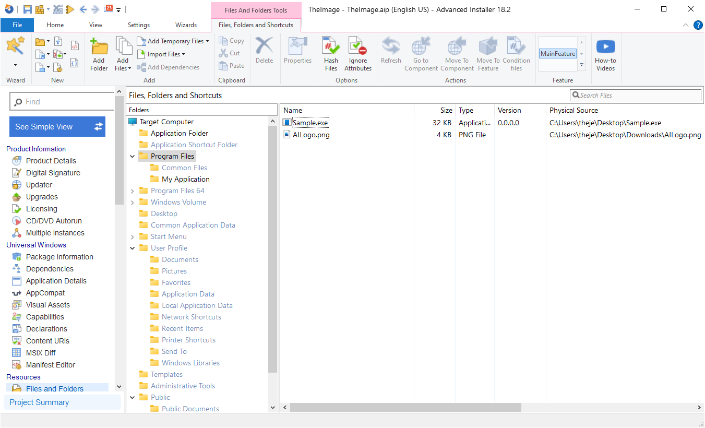Screen dimensions: 705x428
Task: Collapse the User Profile node
Action: tap(133, 248)
